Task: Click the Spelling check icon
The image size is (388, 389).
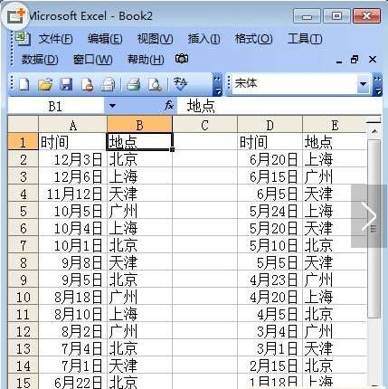Action: click(x=180, y=84)
